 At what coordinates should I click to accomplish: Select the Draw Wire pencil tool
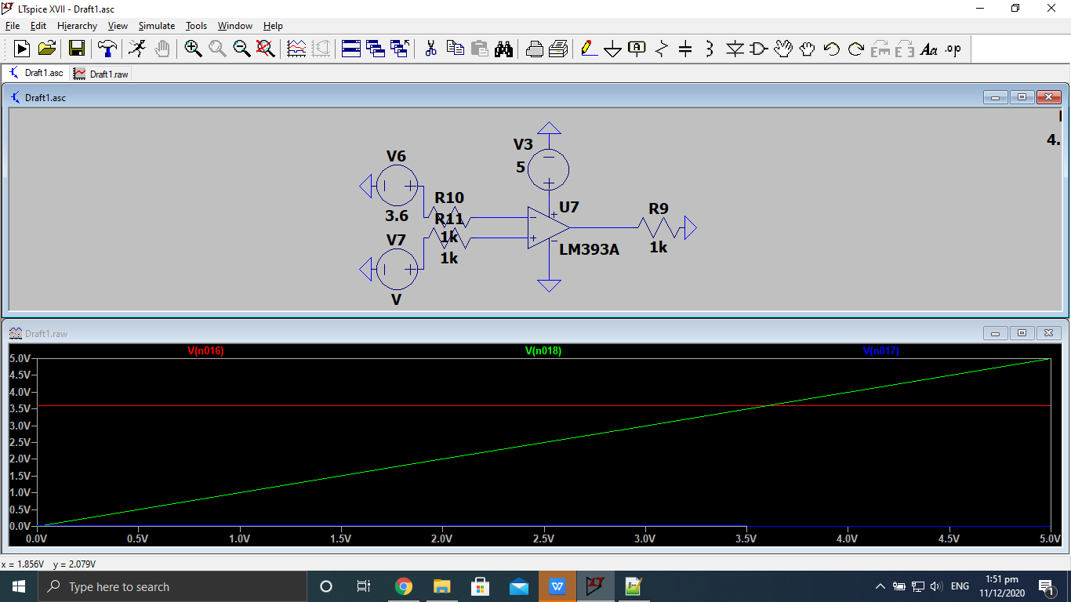(589, 49)
